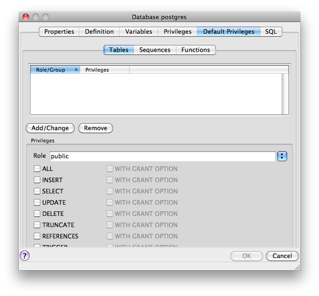Open the Role dropdown arrow button
This screenshot has height=296, width=319.
(x=282, y=156)
